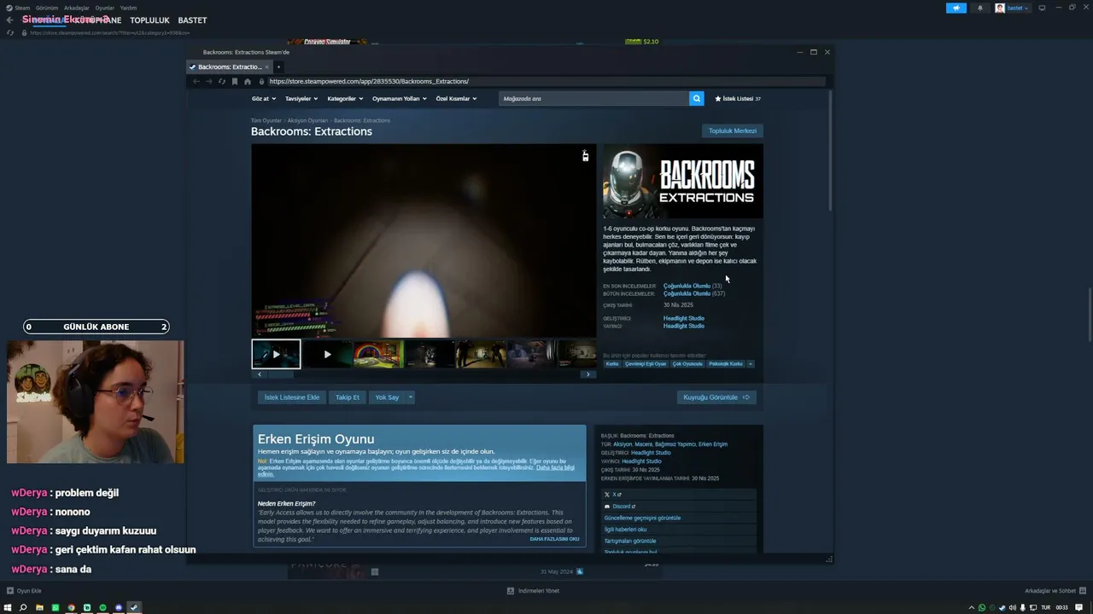1093x614 pixels.
Task: Switch to the TOPLULUK tab
Action: click(149, 20)
